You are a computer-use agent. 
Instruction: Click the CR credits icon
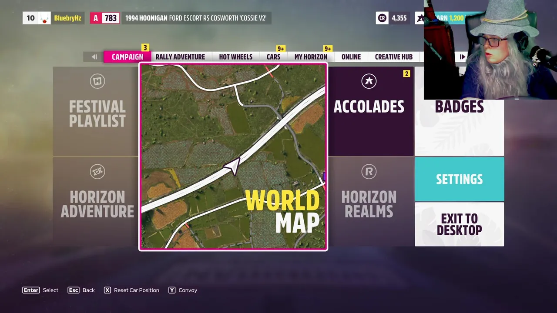tap(382, 18)
